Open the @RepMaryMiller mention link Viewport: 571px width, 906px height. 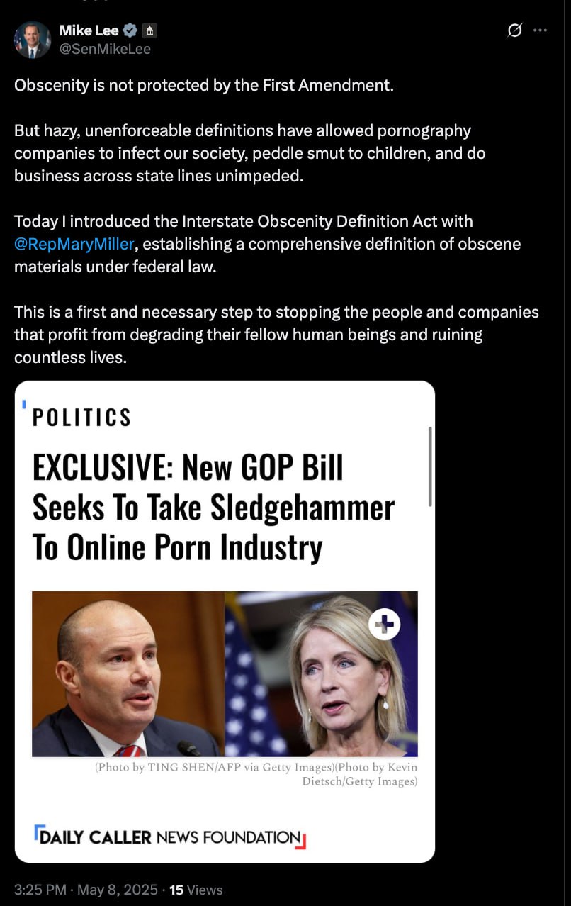[x=74, y=244]
